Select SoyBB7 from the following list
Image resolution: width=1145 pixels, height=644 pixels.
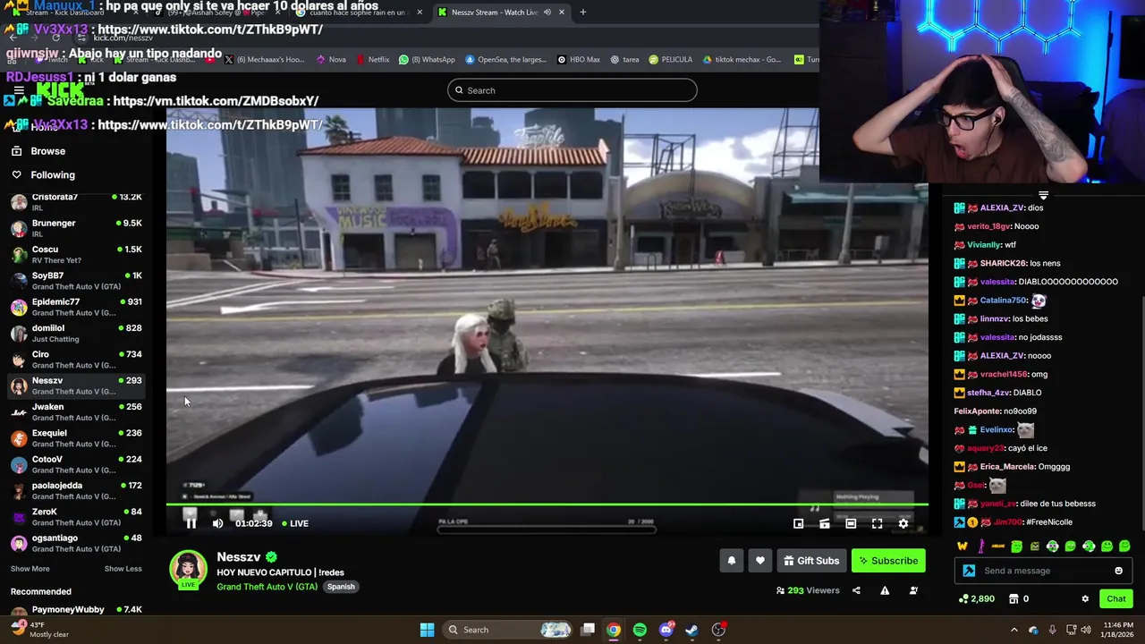(76, 281)
